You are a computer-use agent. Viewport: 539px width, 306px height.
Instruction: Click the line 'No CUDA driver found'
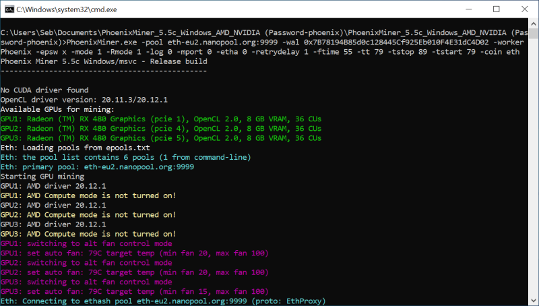tap(44, 90)
